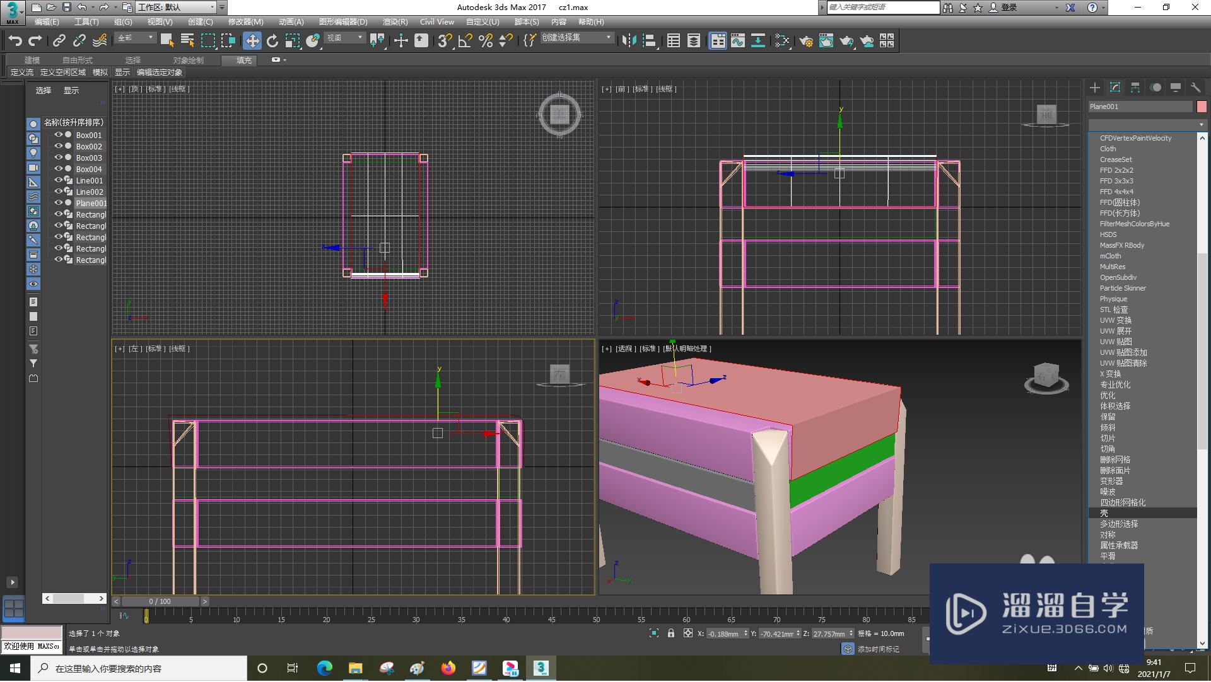This screenshot has width=1211, height=682.
Task: Toggle Plane001 visibility eye icon
Action: click(x=58, y=203)
